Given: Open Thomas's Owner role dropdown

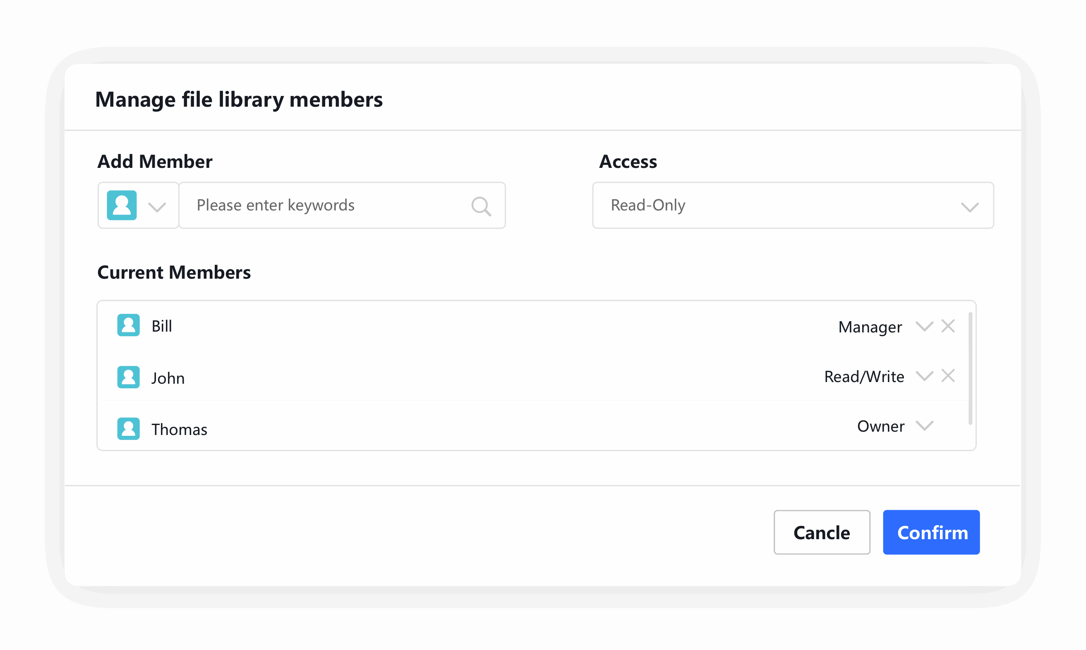Looking at the screenshot, I should (x=924, y=426).
